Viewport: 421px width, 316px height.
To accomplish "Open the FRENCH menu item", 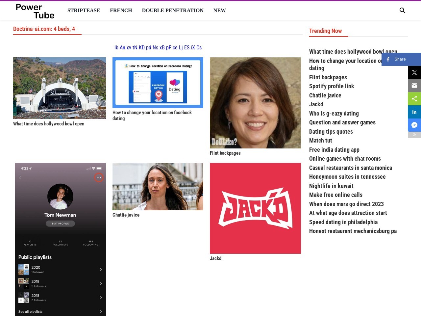I will [x=121, y=11].
